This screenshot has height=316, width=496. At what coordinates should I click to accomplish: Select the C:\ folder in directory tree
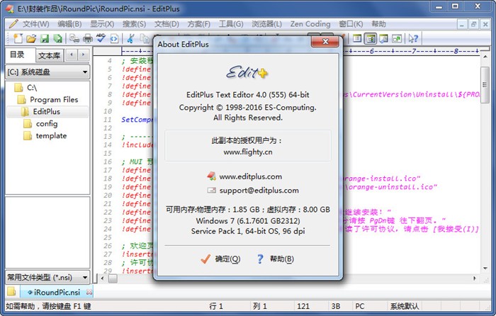tap(26, 88)
